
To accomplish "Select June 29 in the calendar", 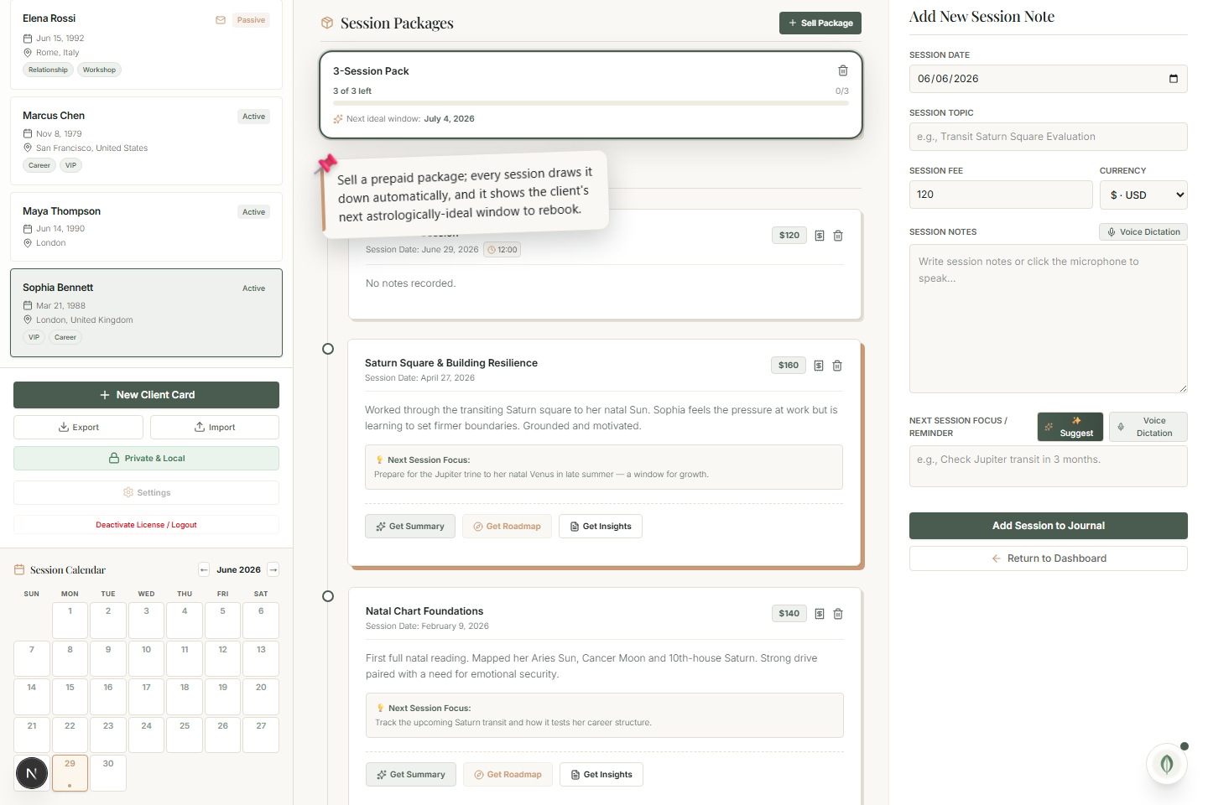I will click(70, 773).
